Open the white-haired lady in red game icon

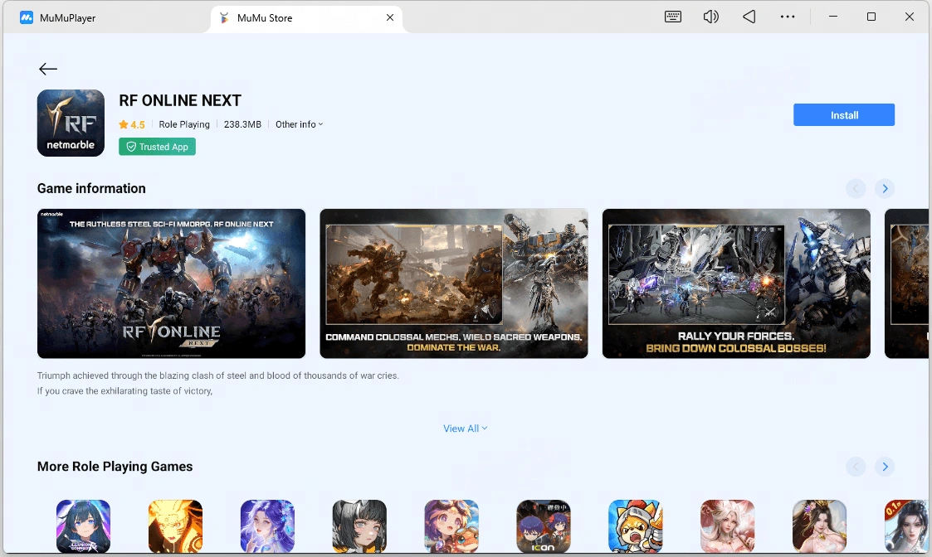coord(728,526)
